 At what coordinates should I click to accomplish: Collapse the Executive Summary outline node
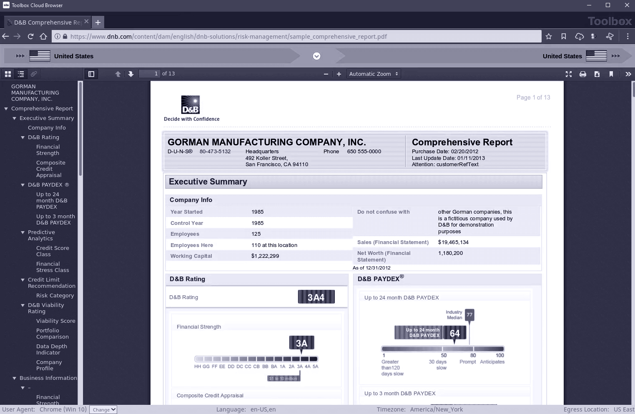15,118
